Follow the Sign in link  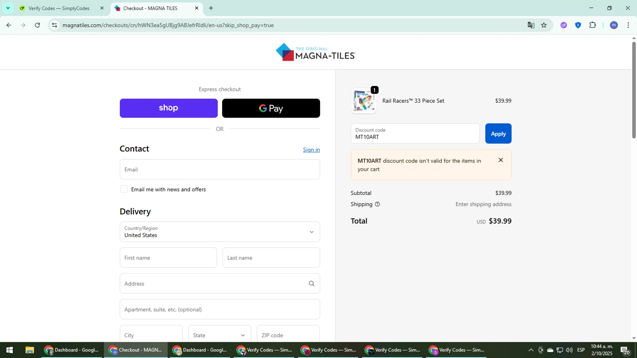tap(311, 150)
